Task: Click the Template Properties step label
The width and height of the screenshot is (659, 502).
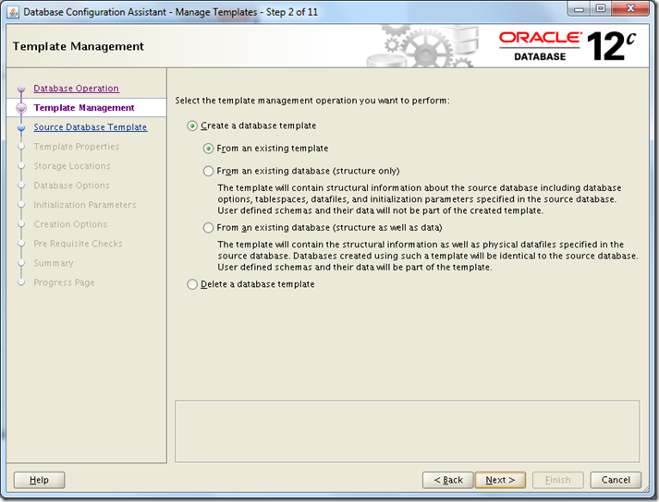Action: click(77, 147)
